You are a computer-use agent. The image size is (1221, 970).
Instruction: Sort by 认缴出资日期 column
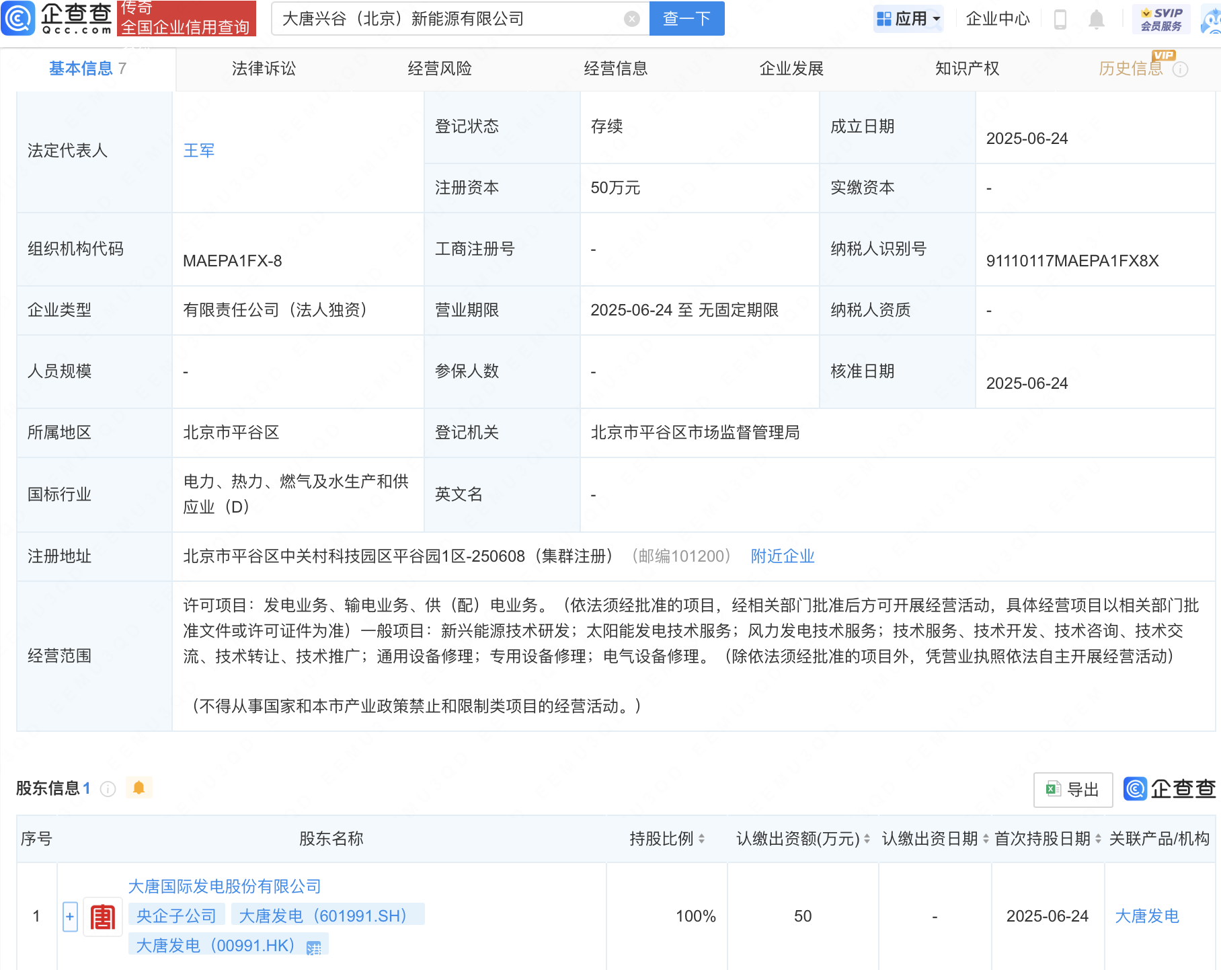(x=986, y=839)
